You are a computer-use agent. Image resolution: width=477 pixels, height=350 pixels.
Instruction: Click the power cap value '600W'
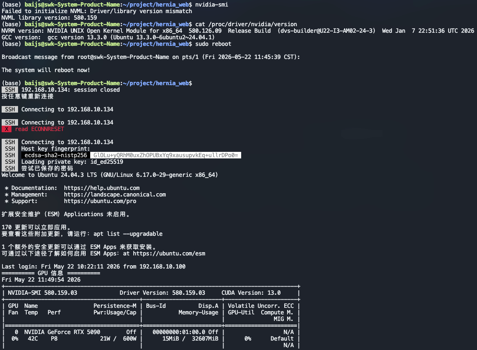click(130, 339)
